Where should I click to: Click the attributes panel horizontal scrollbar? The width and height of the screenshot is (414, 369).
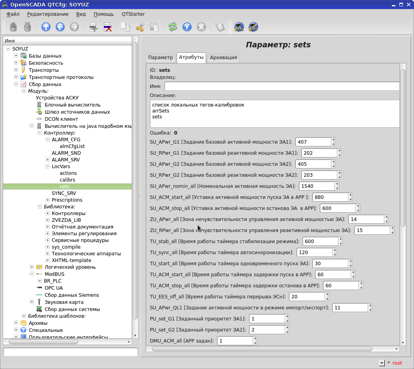click(262, 349)
